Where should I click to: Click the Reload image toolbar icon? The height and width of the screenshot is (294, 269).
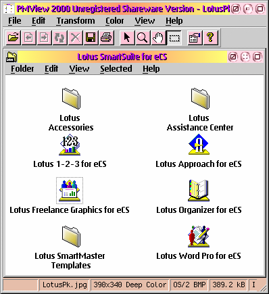pyautogui.click(x=59, y=37)
